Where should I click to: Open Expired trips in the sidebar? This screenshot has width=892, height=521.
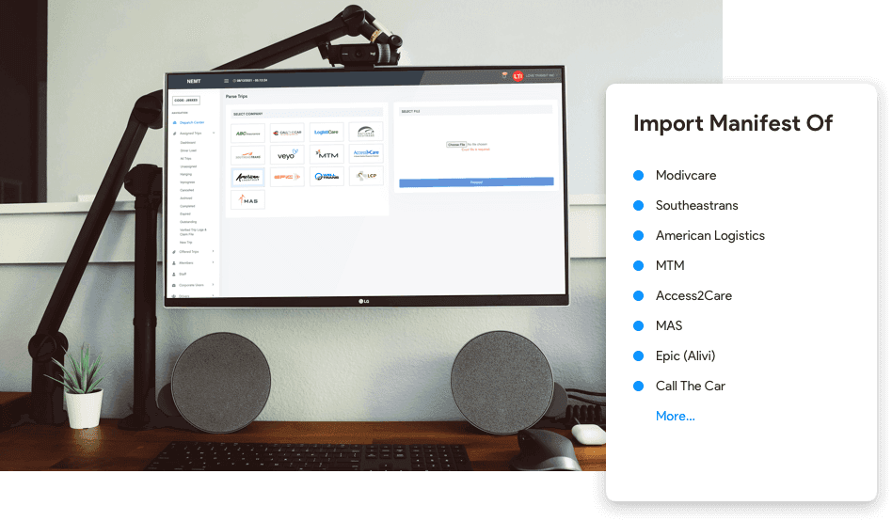pos(185,213)
